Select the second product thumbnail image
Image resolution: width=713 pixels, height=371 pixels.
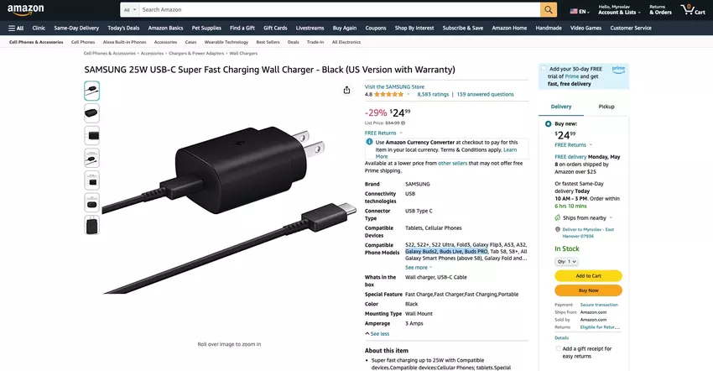click(x=92, y=112)
